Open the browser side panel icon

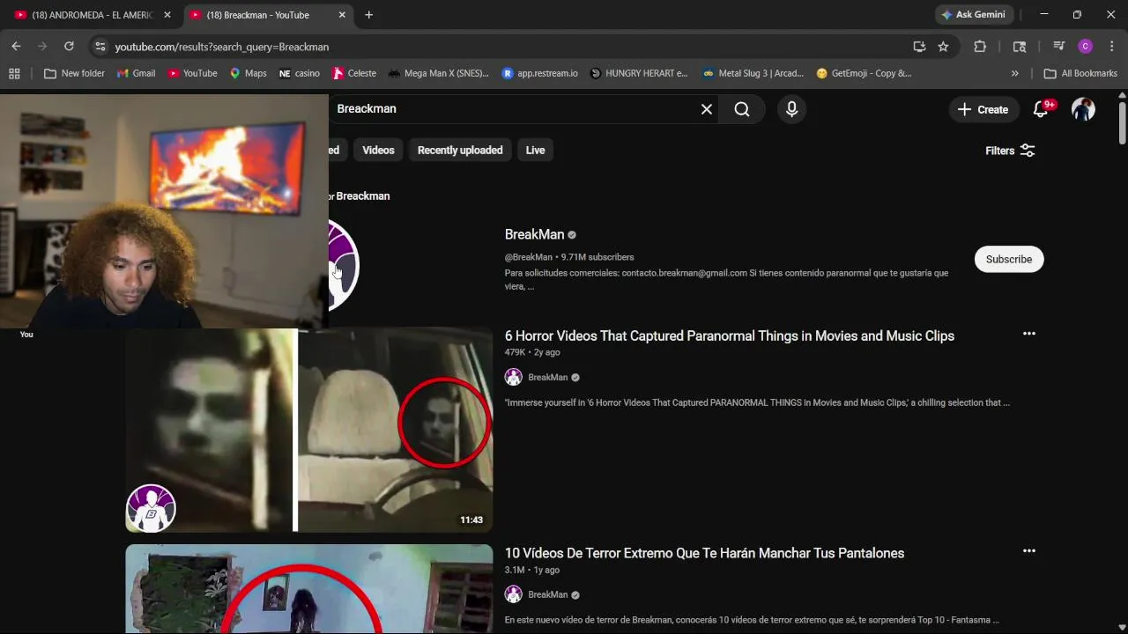click(1020, 47)
